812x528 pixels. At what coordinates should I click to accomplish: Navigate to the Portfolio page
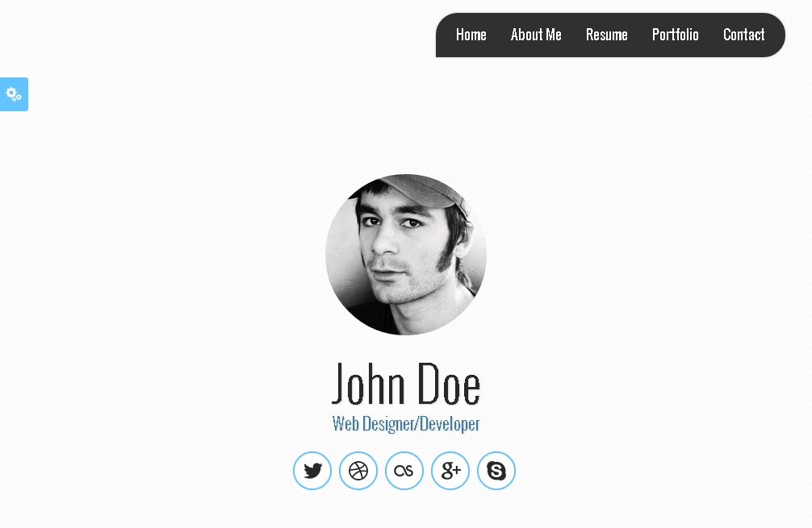tap(676, 35)
